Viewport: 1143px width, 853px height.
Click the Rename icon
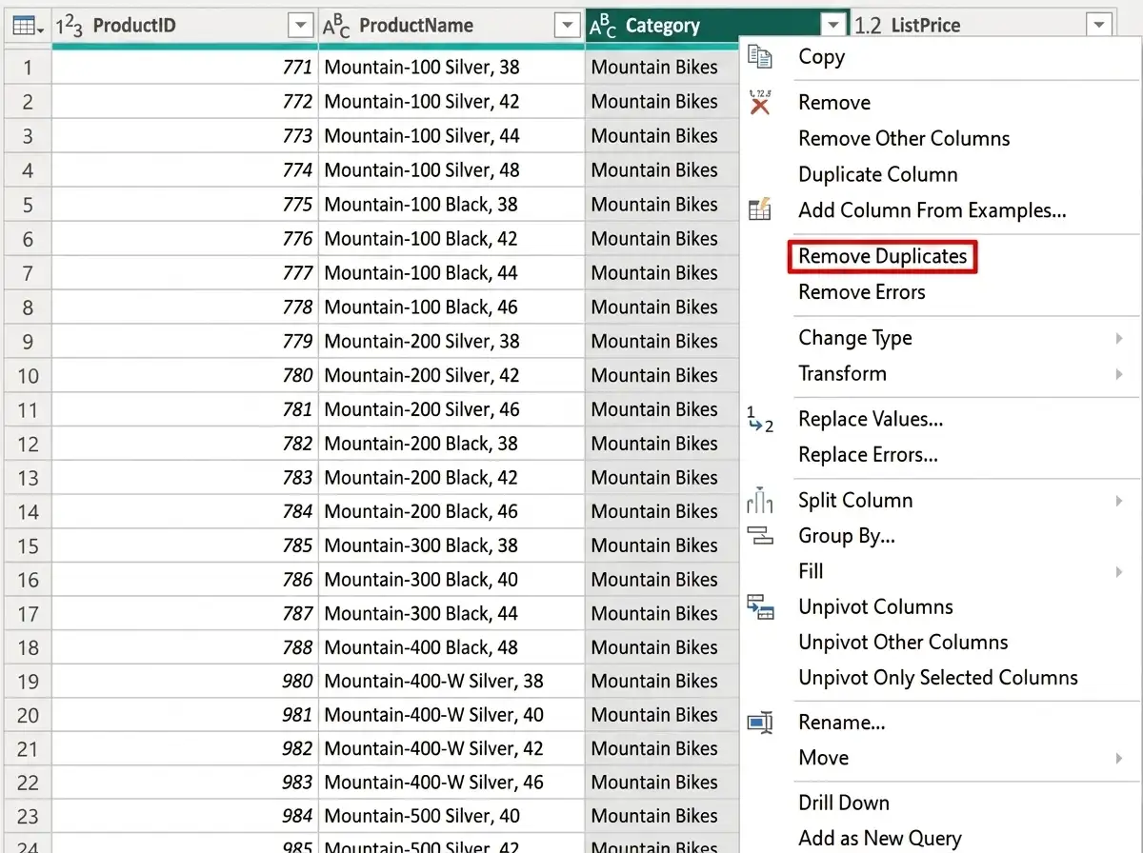[760, 723]
